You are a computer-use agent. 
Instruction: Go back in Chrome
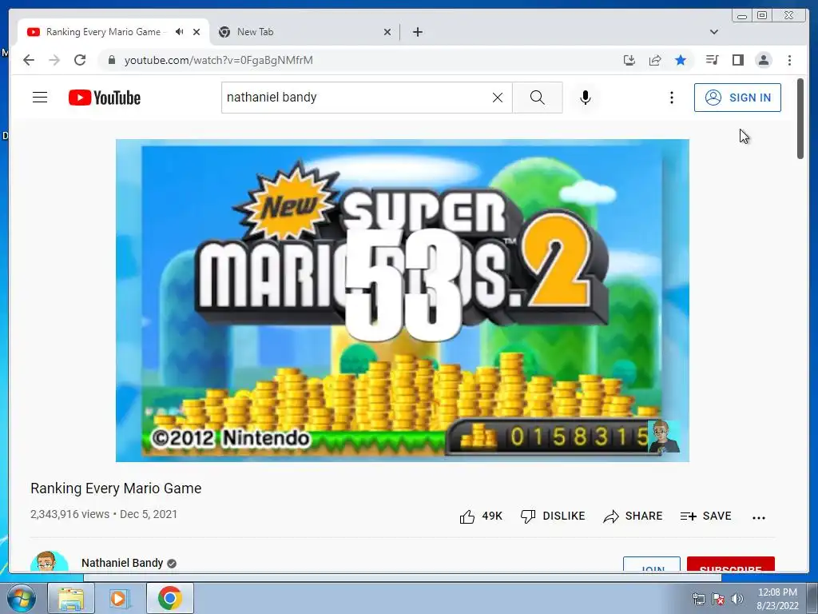29,60
